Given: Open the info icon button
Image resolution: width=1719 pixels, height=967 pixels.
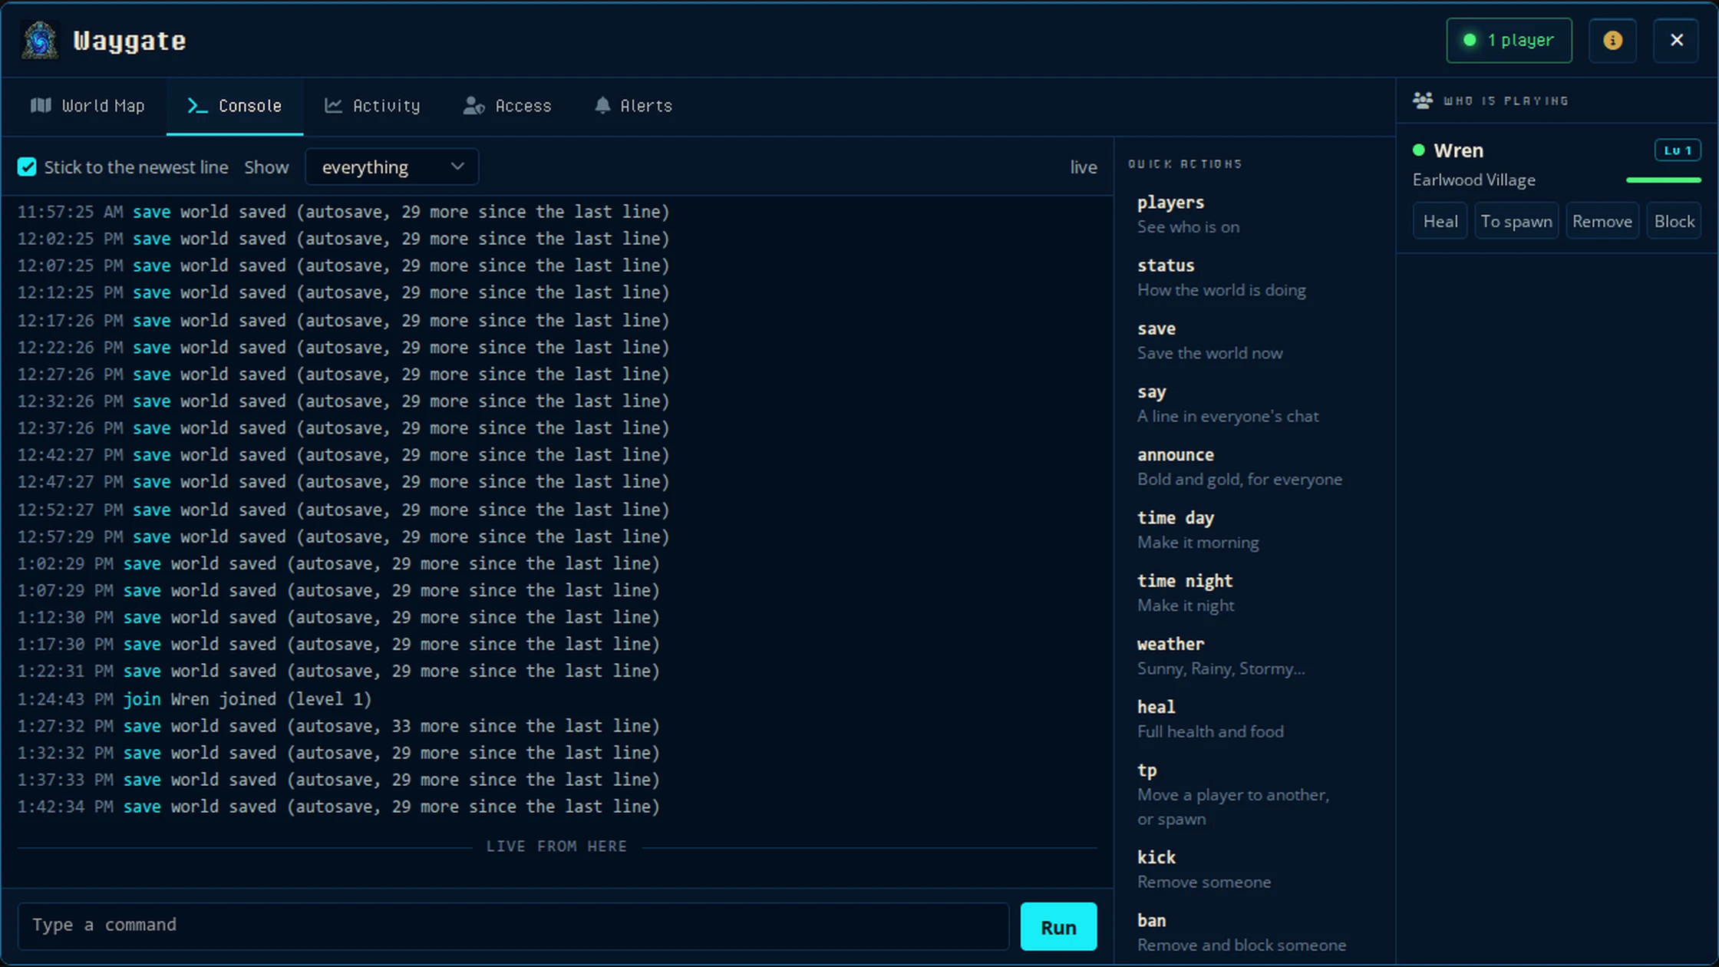Looking at the screenshot, I should click(1612, 40).
